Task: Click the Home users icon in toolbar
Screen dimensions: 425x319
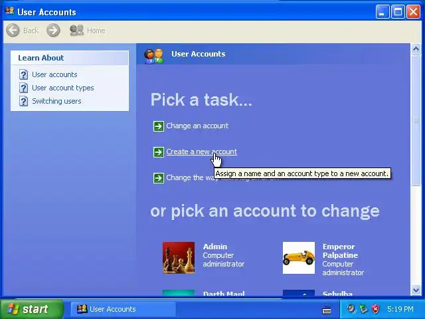Action: click(x=77, y=30)
